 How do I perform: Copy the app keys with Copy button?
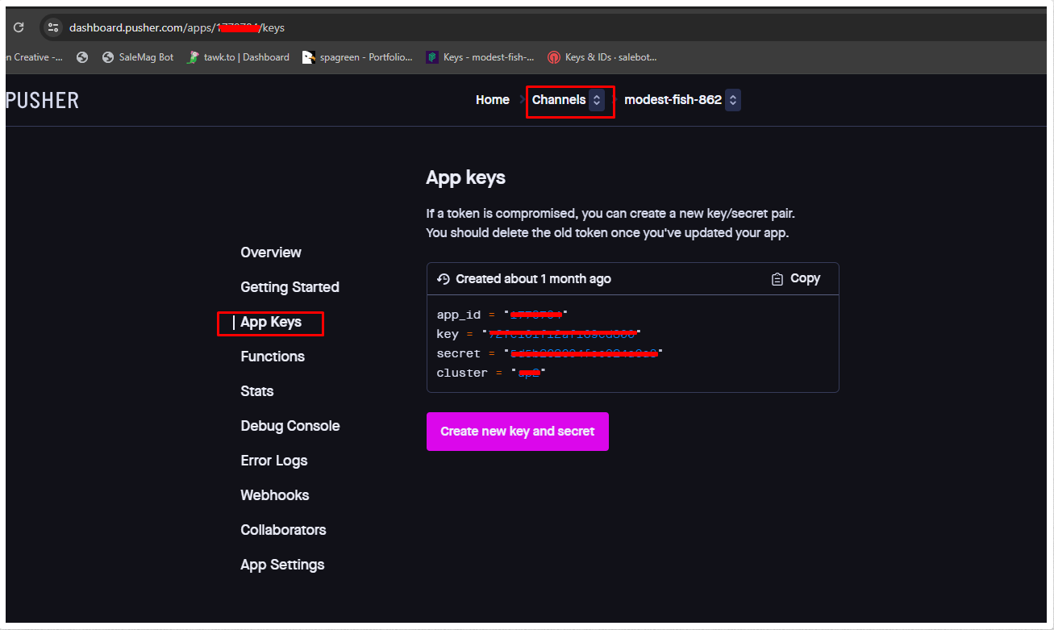click(x=796, y=278)
